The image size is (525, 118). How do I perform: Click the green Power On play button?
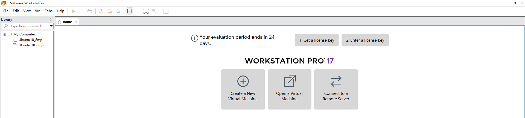coord(73,11)
